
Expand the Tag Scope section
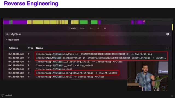coord(12,39)
